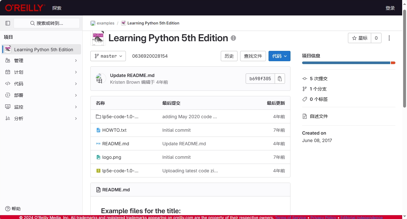The image size is (407, 219).
Task: Open the 探索 menu in top bar
Action: click(57, 8)
